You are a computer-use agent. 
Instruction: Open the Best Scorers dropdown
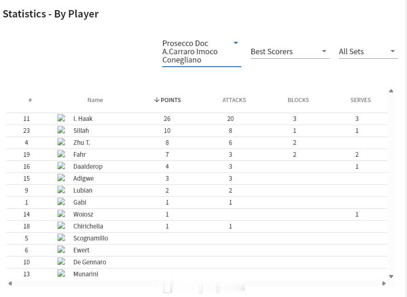[290, 51]
